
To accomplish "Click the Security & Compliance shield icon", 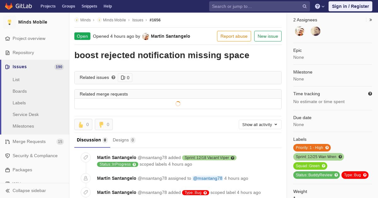I will point(8,156).
